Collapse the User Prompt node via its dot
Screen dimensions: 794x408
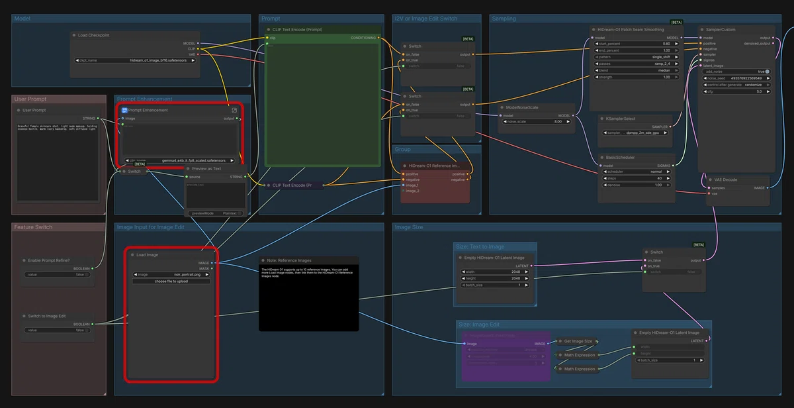(x=18, y=110)
